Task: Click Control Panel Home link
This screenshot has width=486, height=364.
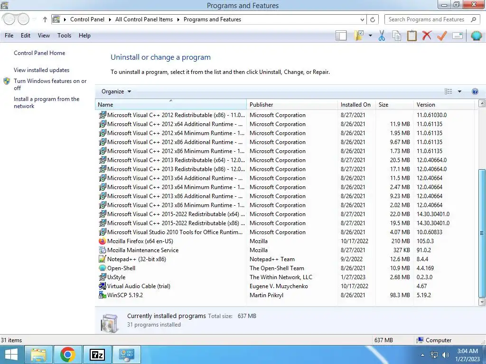Action: (39, 53)
